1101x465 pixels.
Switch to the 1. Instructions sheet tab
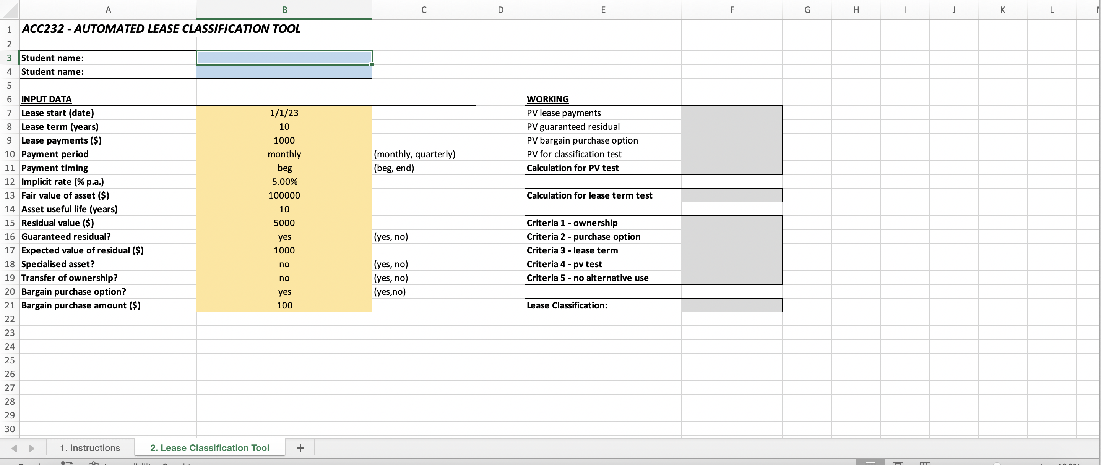tap(90, 447)
